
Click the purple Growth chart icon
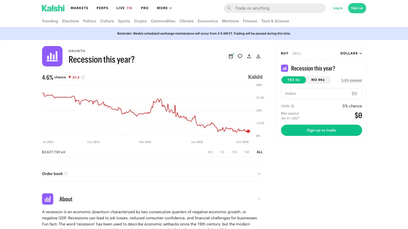coord(52,56)
